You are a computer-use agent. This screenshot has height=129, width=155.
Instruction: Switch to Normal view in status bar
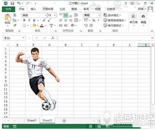click(x=91, y=126)
